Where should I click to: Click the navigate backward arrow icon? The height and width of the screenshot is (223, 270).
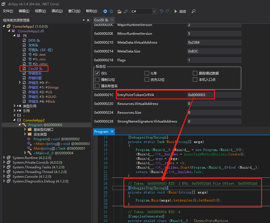[105, 11]
